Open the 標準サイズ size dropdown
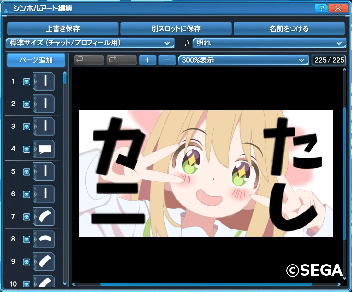Viewport: 352px width, 292px height. 90,43
